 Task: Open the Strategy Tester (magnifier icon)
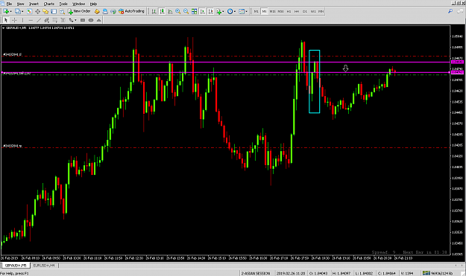62,11
